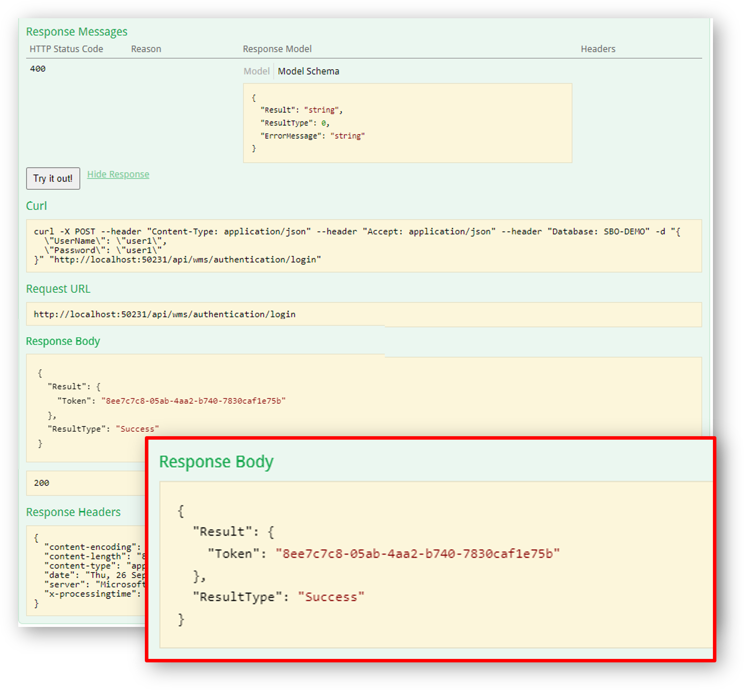The height and width of the screenshot is (690, 744).
Task: Click the token value in enlarged Response Body
Action: (x=417, y=554)
